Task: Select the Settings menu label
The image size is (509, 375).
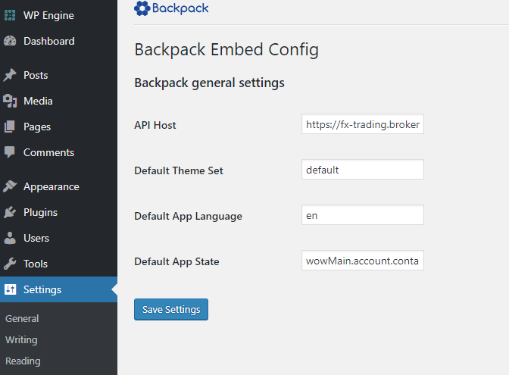Action: click(42, 289)
